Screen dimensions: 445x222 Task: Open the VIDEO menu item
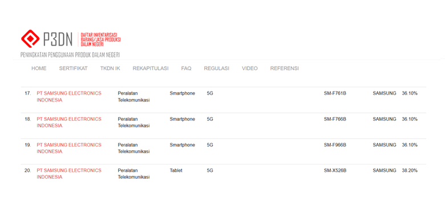pos(250,68)
